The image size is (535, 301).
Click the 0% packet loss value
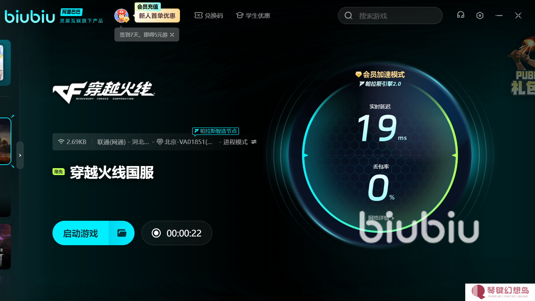point(381,188)
